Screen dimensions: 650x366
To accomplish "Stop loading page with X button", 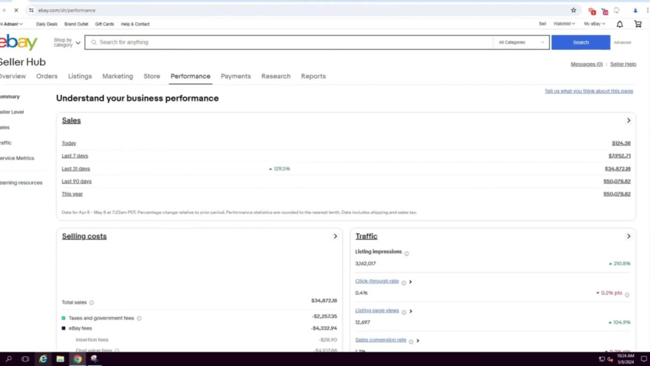I will pos(16,10).
